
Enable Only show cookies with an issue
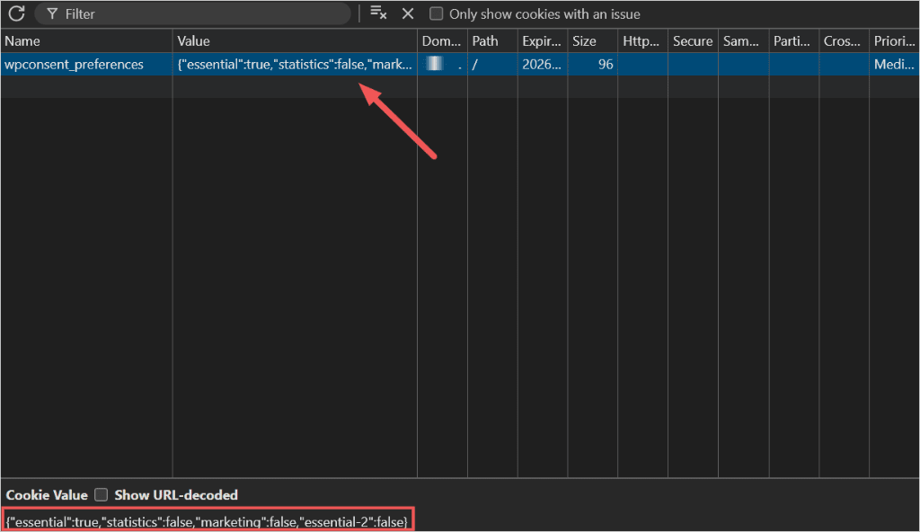coord(436,13)
